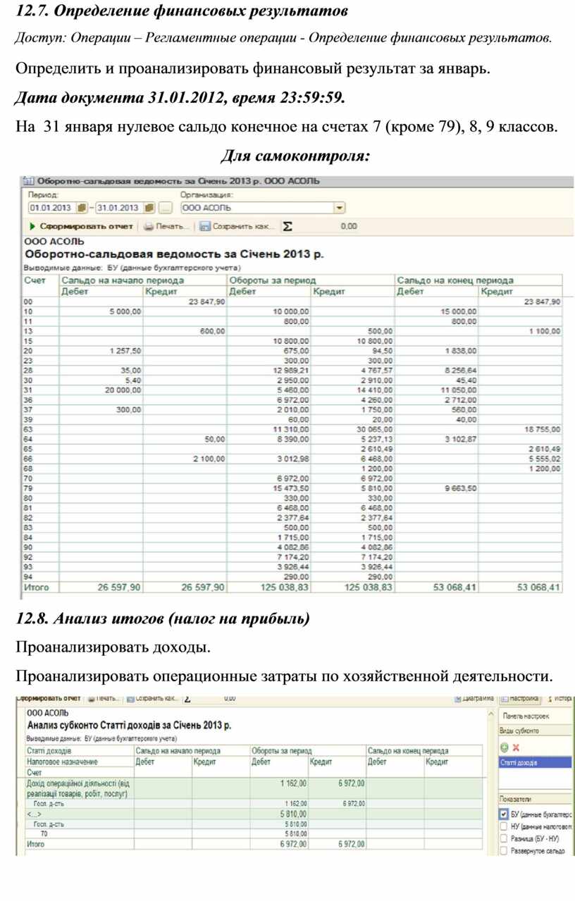Click the ellipsis period selection button
The image size is (575, 901).
click(164, 208)
